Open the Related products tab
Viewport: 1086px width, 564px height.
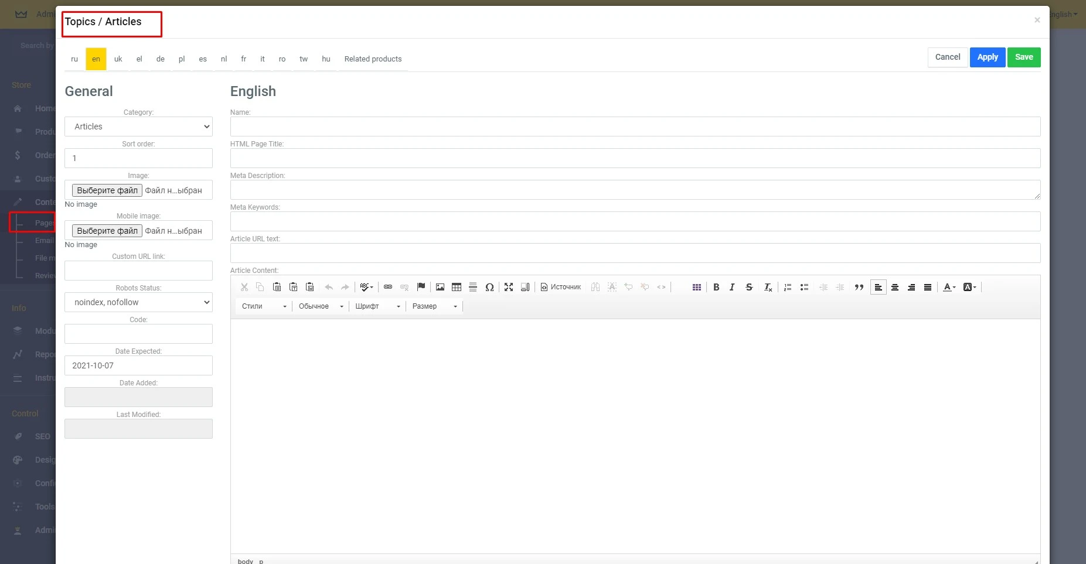(x=373, y=59)
